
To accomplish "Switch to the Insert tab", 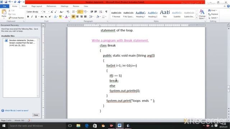I will pos(24,6).
